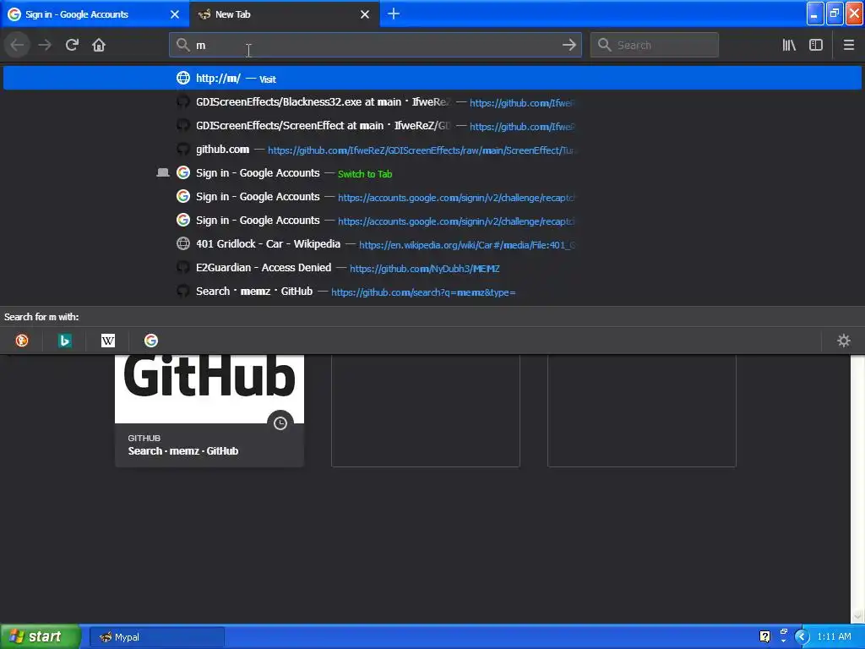Choose the github.com raw link suggestion
865x649 pixels.
click(x=432, y=150)
